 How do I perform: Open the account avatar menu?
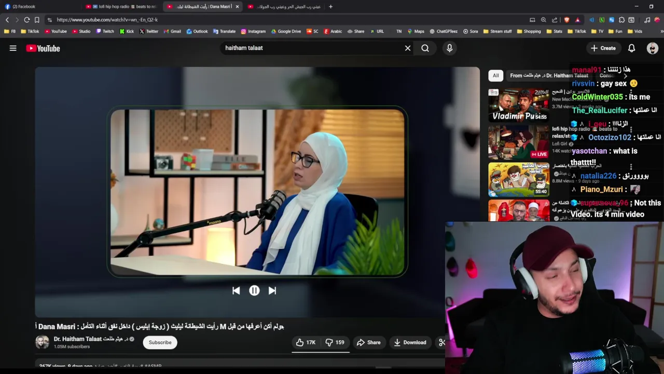pos(653,48)
